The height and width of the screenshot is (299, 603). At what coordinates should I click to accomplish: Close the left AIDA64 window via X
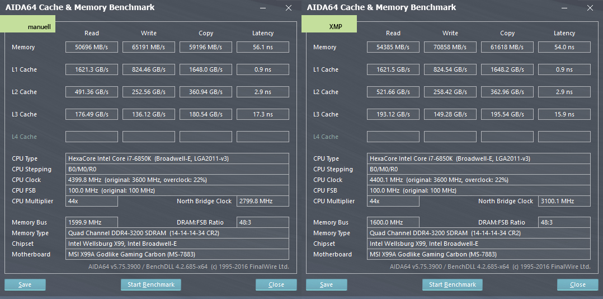click(x=289, y=8)
